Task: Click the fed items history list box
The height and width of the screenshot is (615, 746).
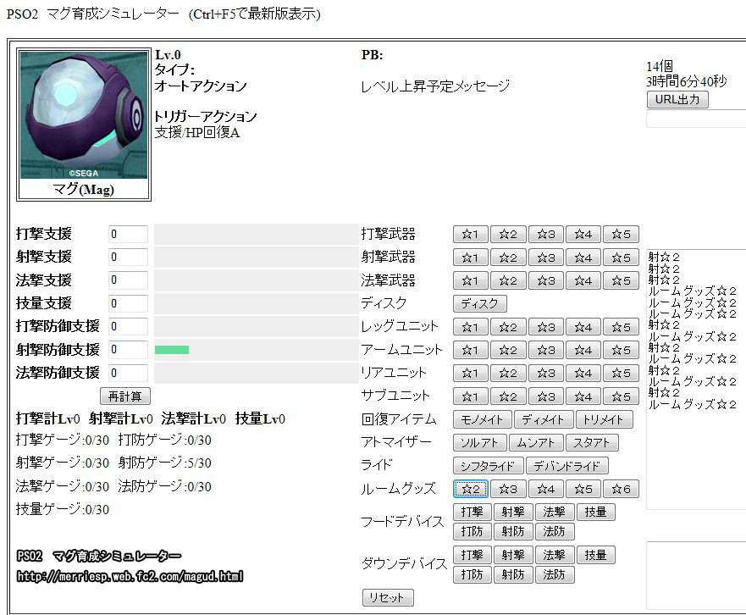Action: (696, 380)
